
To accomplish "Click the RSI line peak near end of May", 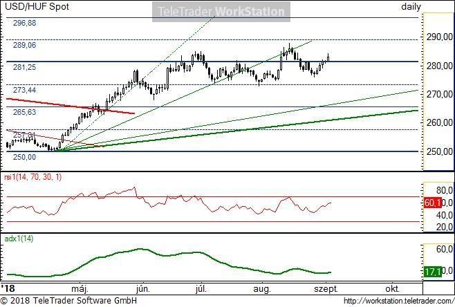I will (134, 188).
